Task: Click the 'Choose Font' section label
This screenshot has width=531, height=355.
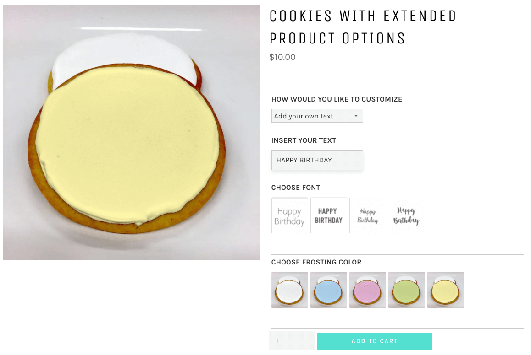Action: 296,188
